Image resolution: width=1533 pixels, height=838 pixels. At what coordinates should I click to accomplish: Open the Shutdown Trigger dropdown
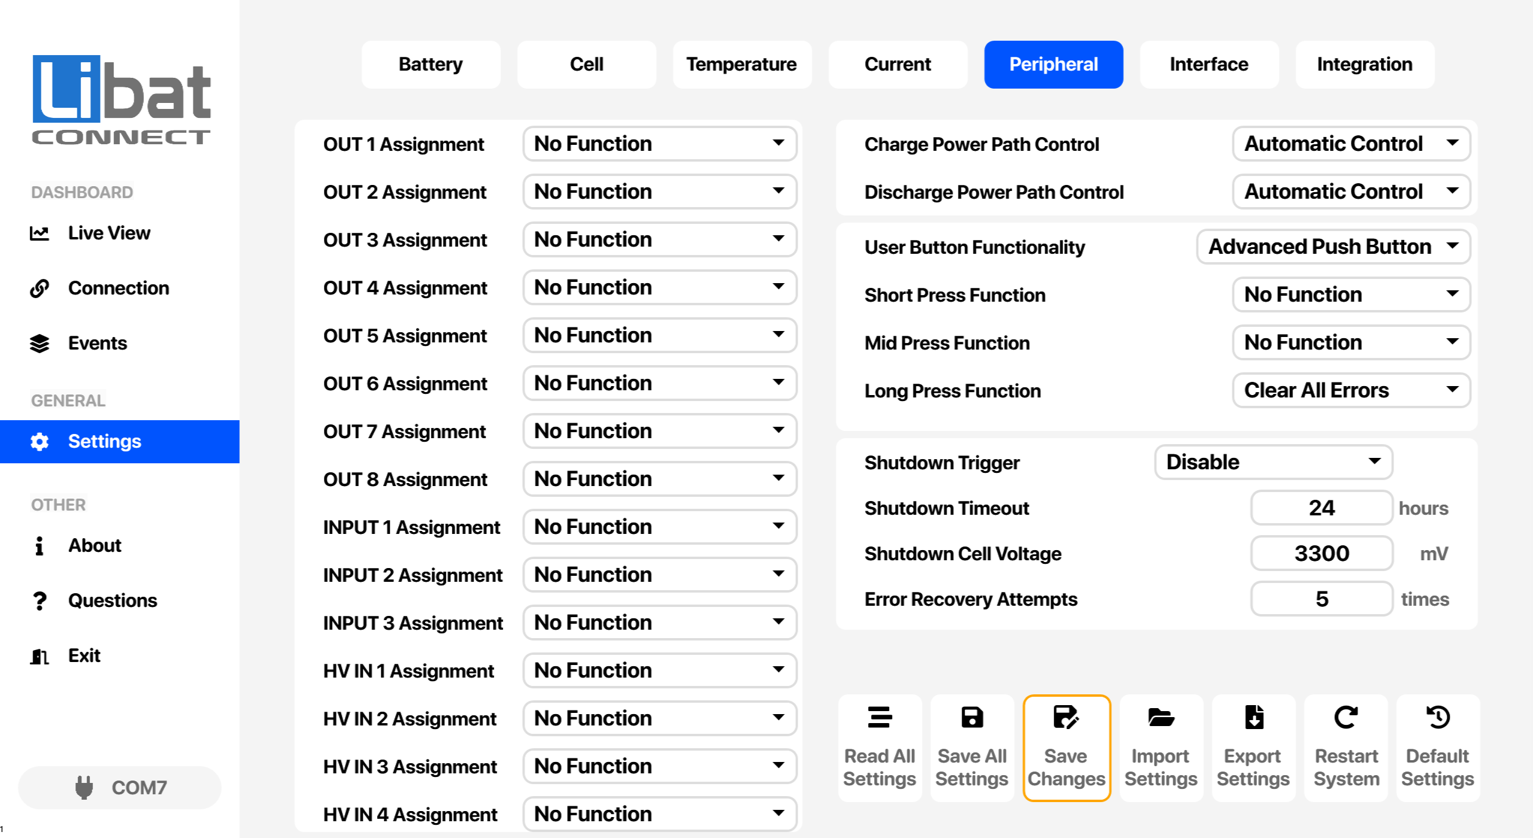click(1274, 462)
